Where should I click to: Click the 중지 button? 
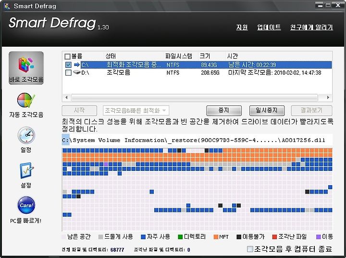(x=224, y=111)
